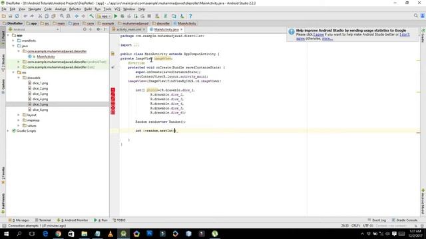The width and height of the screenshot is (426, 239).
Task: Open the Navigate menu
Action: coord(35,9)
